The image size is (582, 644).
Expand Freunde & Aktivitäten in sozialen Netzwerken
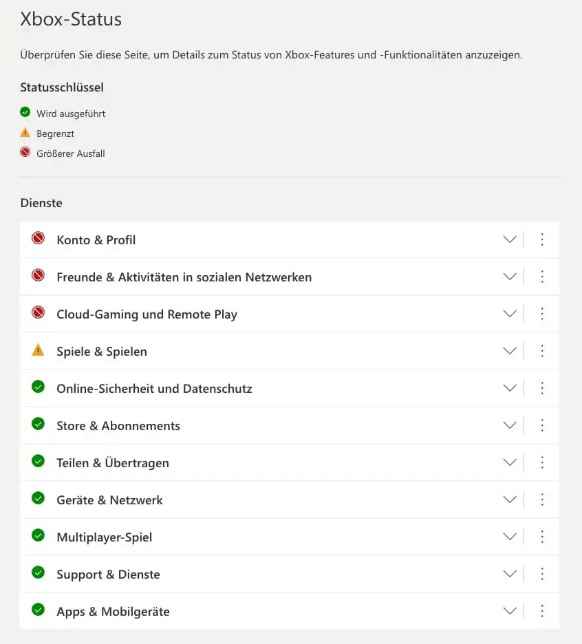pyautogui.click(x=510, y=277)
